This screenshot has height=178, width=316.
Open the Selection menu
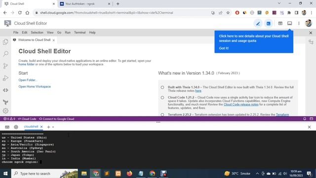pyautogui.click(x=37, y=33)
